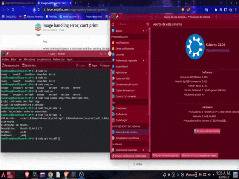Click the notifications bell in system tray
The height and width of the screenshot is (179, 239).
(164, 175)
